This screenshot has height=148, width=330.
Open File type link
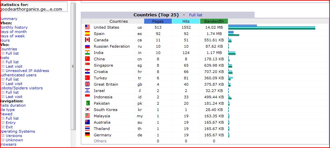coord(7,110)
